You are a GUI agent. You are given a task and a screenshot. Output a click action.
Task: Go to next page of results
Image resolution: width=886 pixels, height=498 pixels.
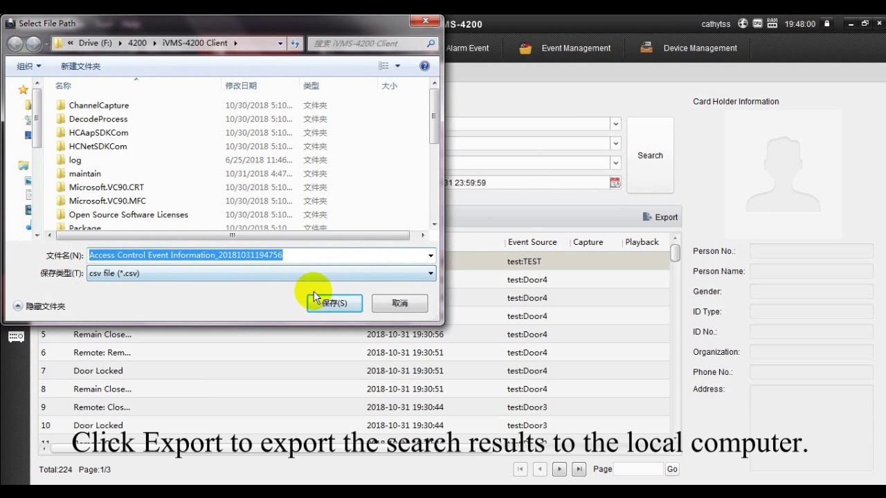[559, 469]
